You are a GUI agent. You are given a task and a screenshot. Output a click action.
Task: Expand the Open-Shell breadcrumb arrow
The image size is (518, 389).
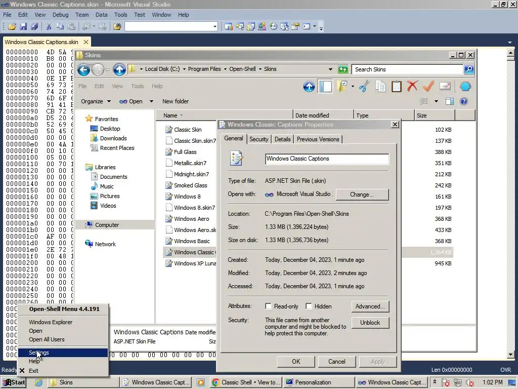click(x=261, y=69)
